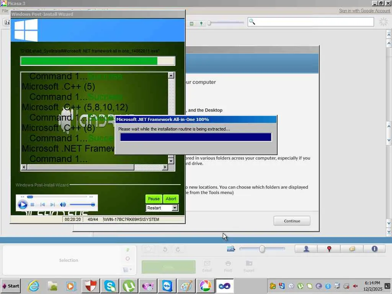
Task: Click Continue in the Picasa dialog
Action: point(292,221)
